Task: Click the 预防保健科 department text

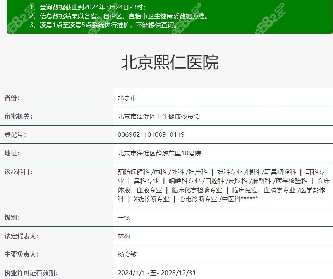Action: 133,172
